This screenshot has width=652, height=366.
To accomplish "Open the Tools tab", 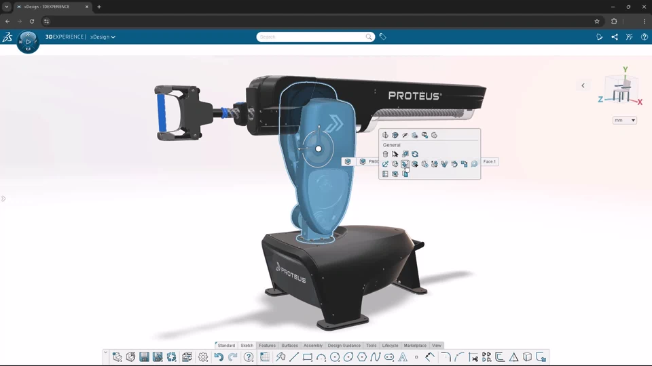I will (x=372, y=345).
